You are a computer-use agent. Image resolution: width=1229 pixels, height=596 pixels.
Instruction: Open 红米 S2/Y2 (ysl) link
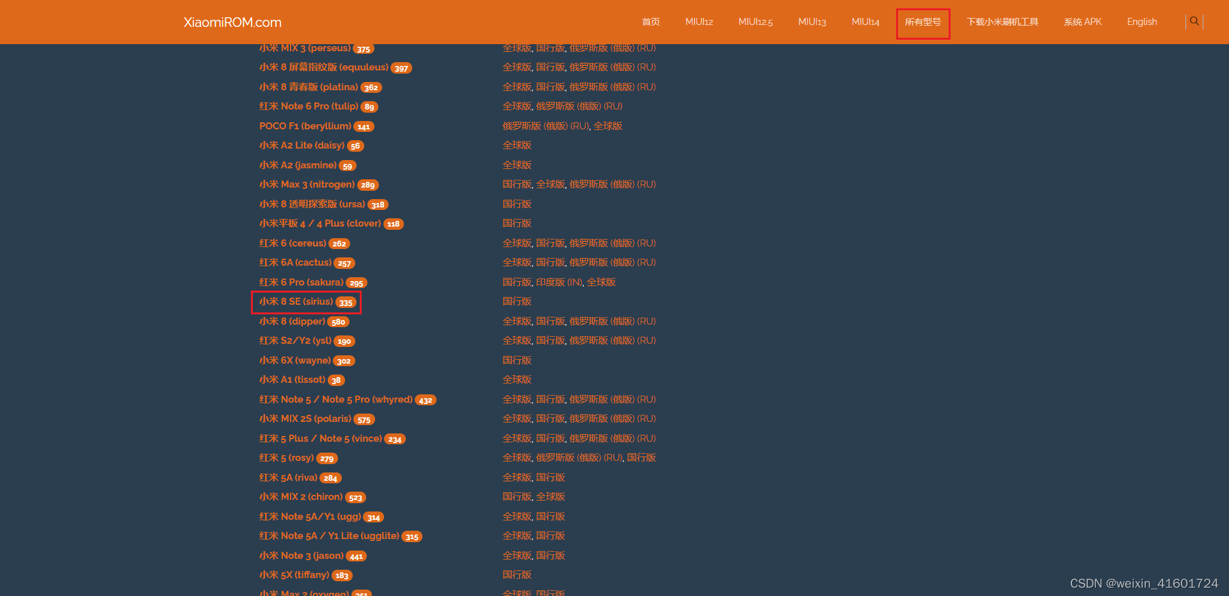(295, 341)
